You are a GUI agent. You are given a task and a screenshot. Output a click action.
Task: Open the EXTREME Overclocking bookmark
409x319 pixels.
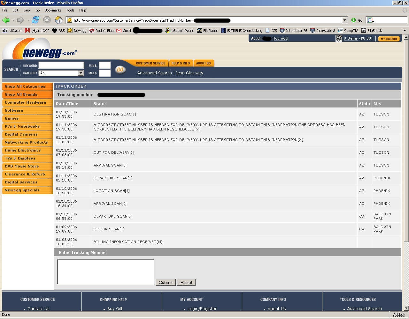[x=242, y=31]
